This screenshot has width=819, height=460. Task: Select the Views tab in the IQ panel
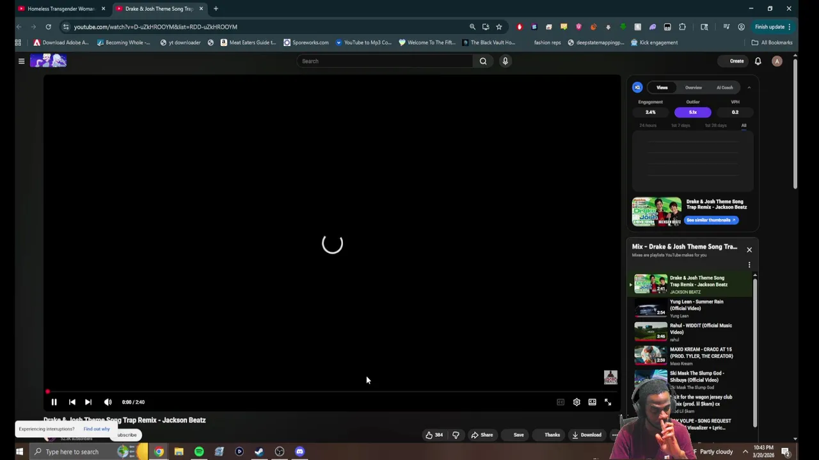[662, 88]
